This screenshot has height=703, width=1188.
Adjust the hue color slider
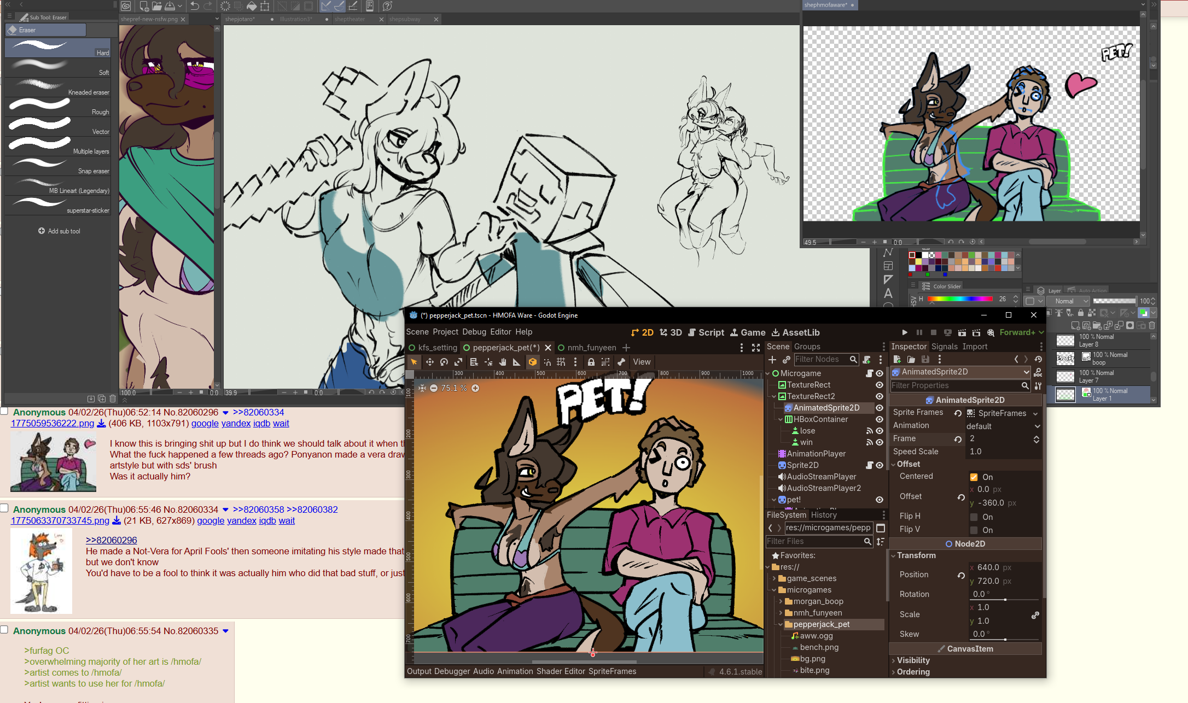960,299
